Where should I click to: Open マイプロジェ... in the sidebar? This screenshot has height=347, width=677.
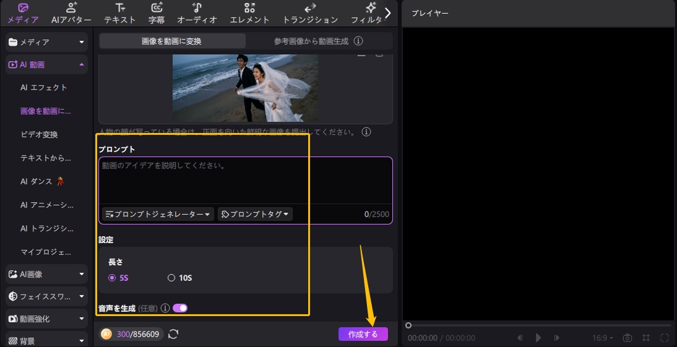pyautogui.click(x=45, y=252)
